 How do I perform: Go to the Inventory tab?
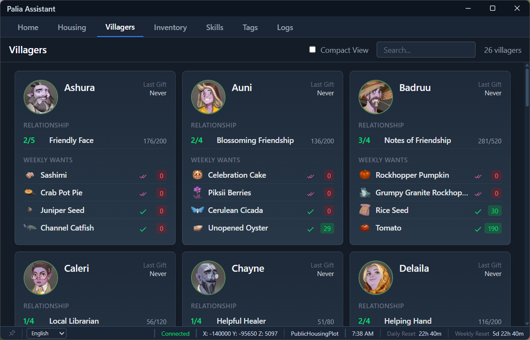tap(171, 27)
